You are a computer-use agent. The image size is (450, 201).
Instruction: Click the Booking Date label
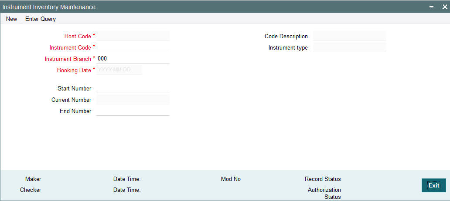coord(74,70)
